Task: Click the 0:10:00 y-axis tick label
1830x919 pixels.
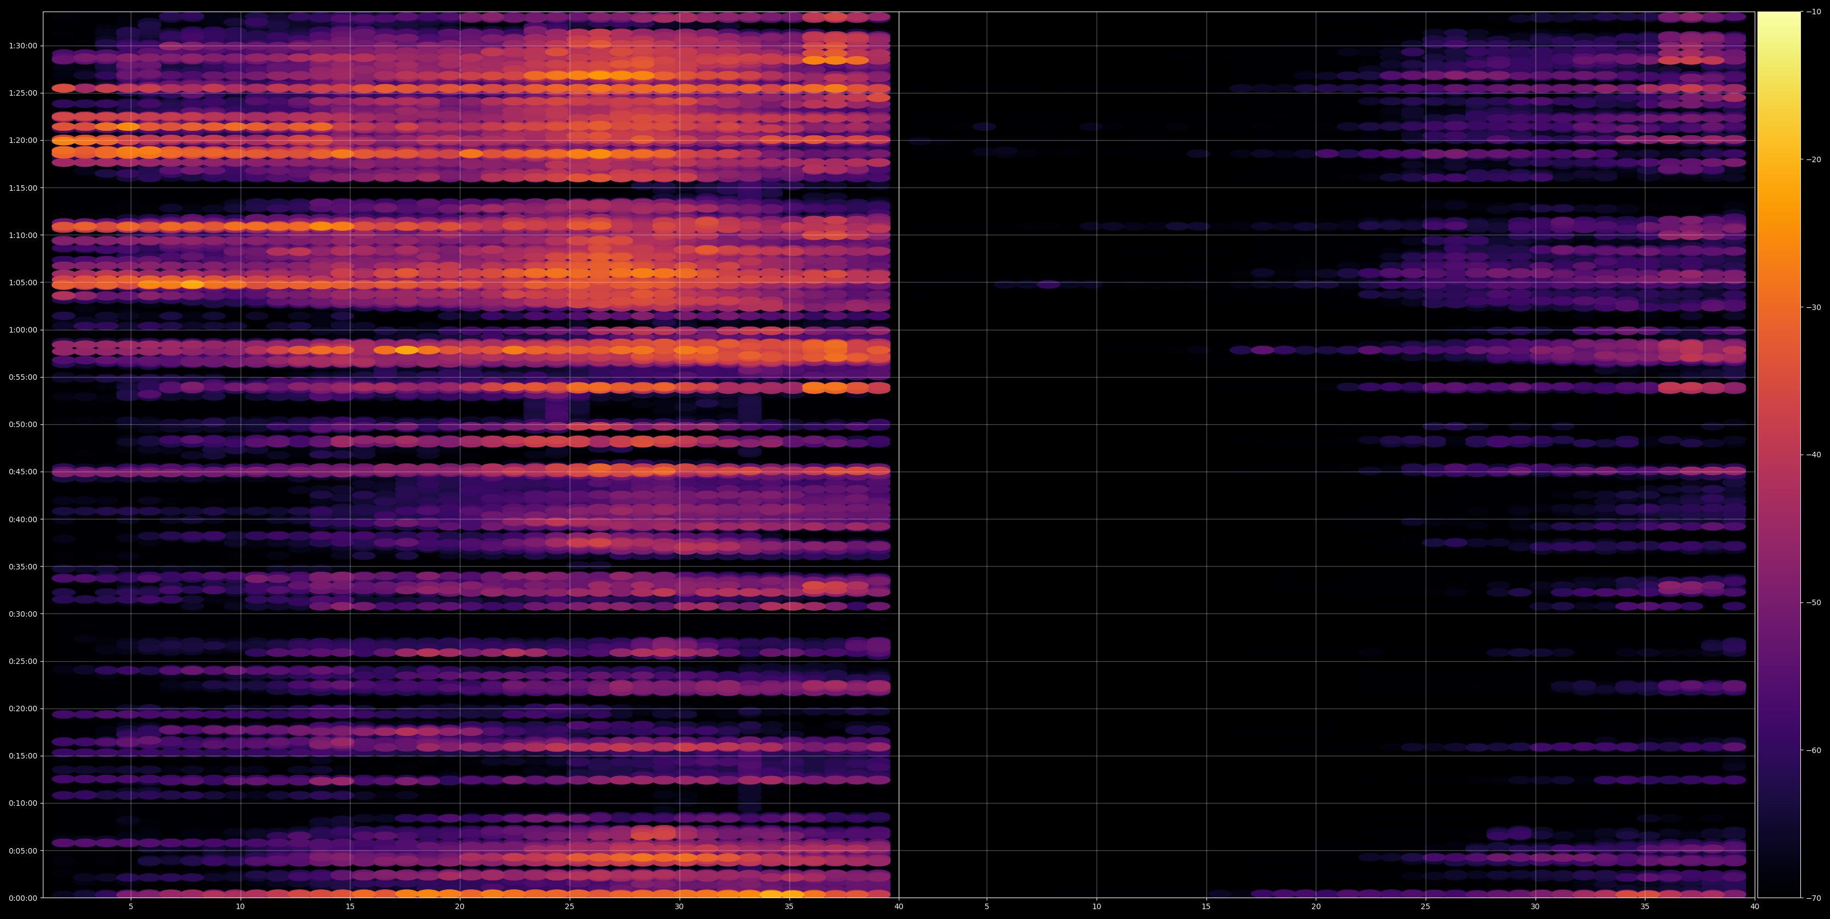Action: [23, 803]
